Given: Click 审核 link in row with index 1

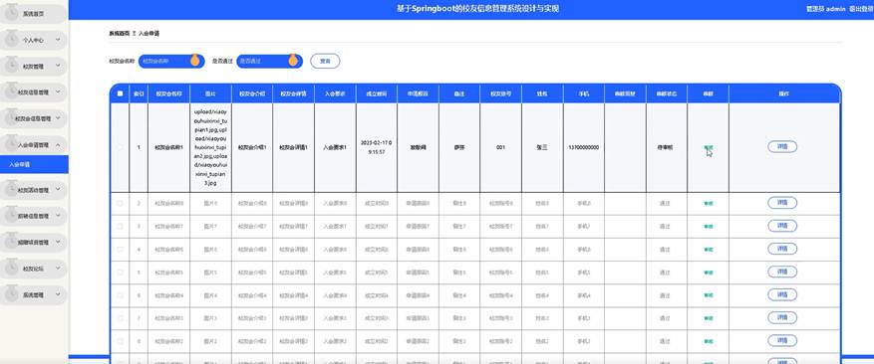Looking at the screenshot, I should [708, 147].
